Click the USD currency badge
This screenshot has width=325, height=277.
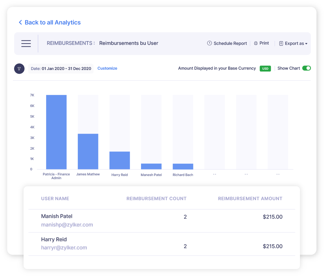coord(265,68)
